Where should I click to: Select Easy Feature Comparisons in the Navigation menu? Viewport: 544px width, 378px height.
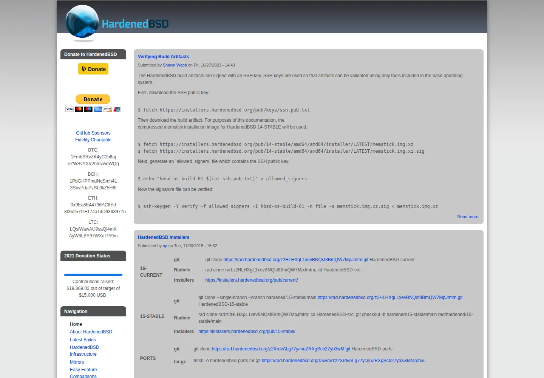point(83,373)
